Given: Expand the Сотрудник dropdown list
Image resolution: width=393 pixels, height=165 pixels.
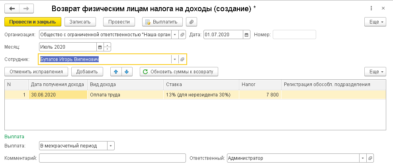Looking at the screenshot, I should (174, 59).
